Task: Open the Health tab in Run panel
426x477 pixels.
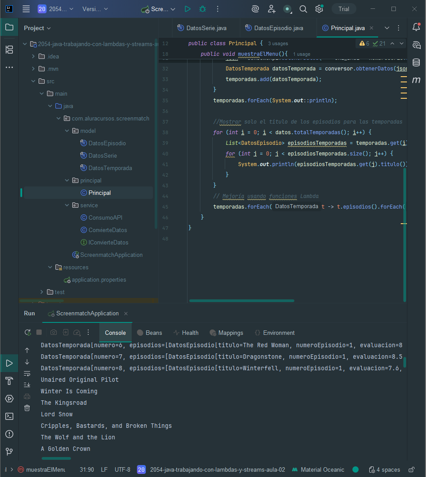Action: [186, 333]
